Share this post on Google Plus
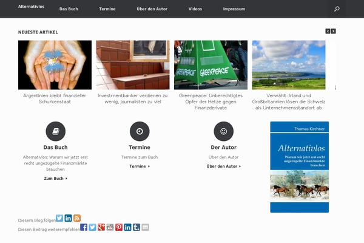Image resolution: width=364 pixels, height=243 pixels. point(101,227)
